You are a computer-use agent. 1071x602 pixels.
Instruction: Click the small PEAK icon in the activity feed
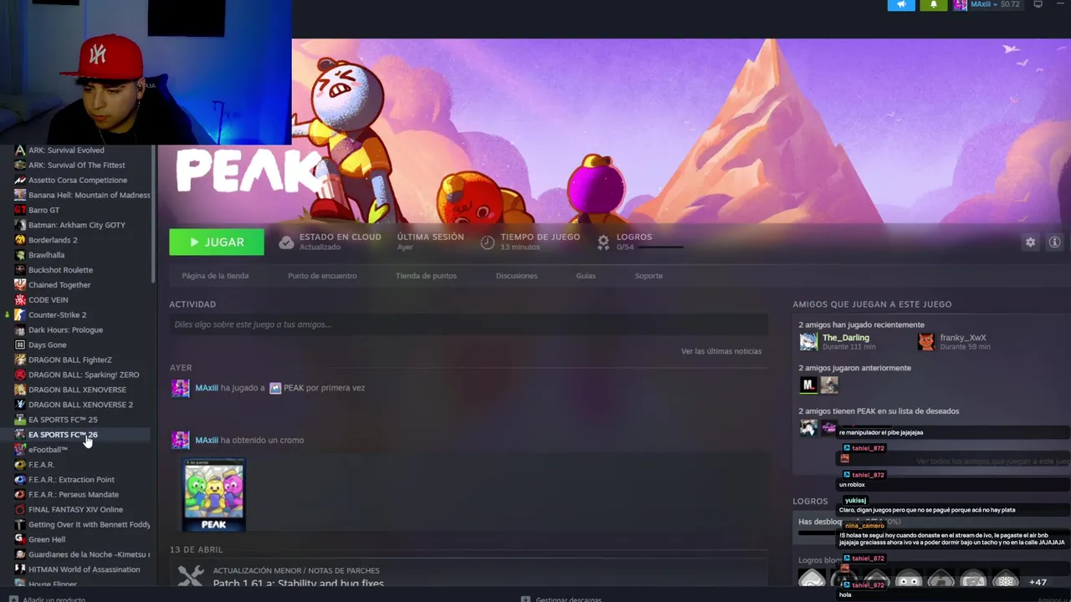click(274, 388)
